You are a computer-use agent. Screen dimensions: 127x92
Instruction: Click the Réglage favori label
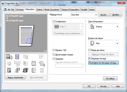click(56, 15)
